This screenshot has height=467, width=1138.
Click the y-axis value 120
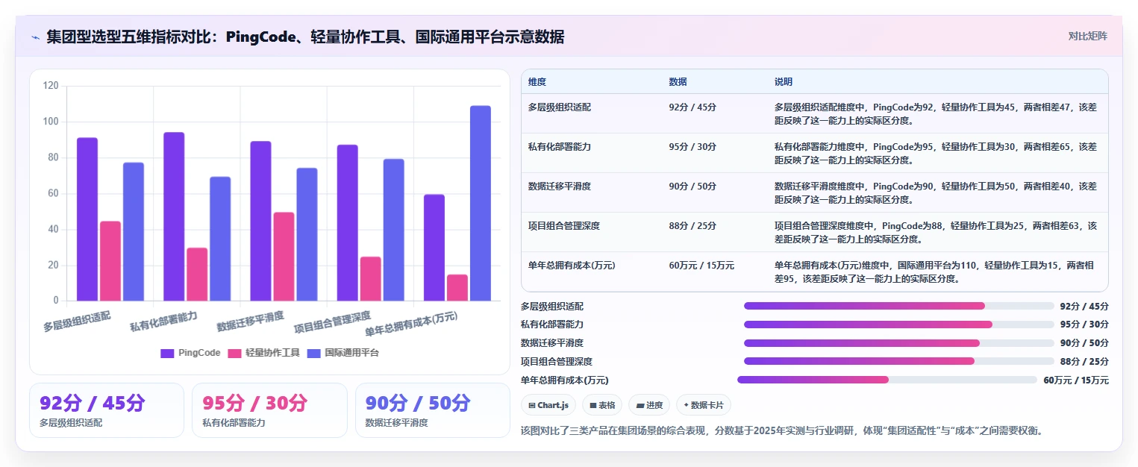(x=51, y=86)
